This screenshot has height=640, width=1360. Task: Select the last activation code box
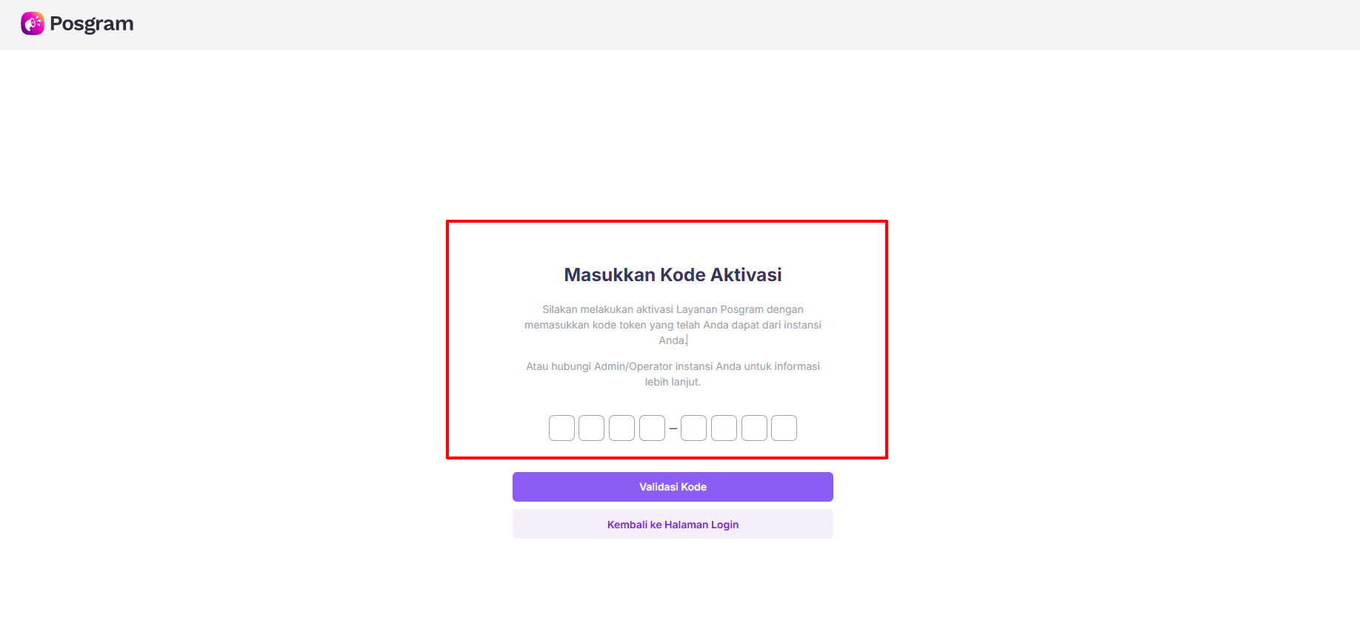click(784, 428)
